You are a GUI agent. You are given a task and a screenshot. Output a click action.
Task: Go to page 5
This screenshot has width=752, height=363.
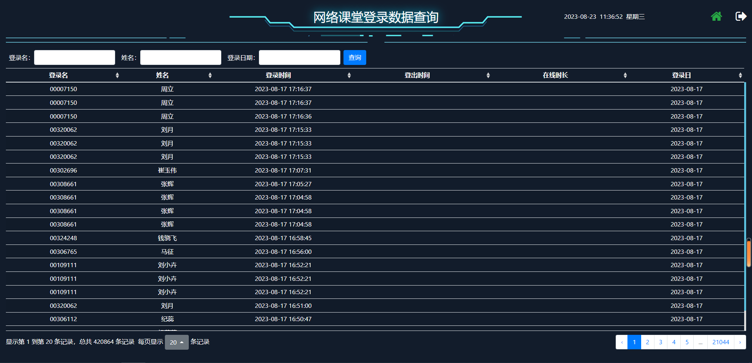[x=687, y=342]
